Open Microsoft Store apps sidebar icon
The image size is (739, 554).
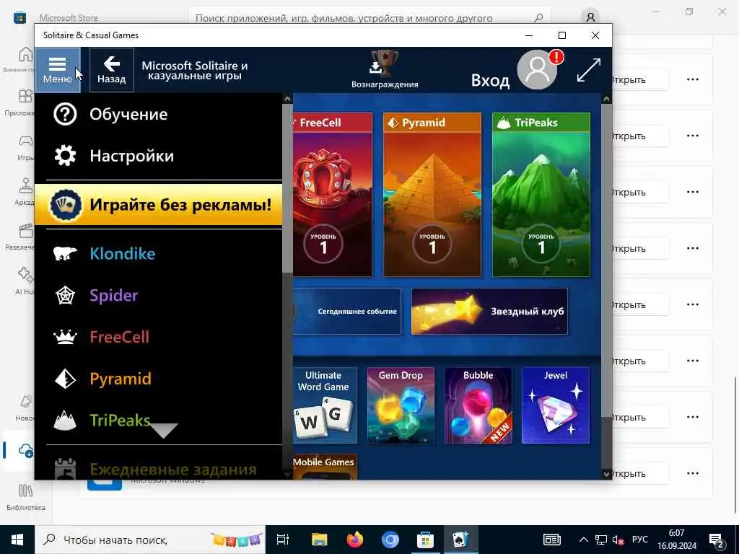pyautogui.click(x=25, y=96)
